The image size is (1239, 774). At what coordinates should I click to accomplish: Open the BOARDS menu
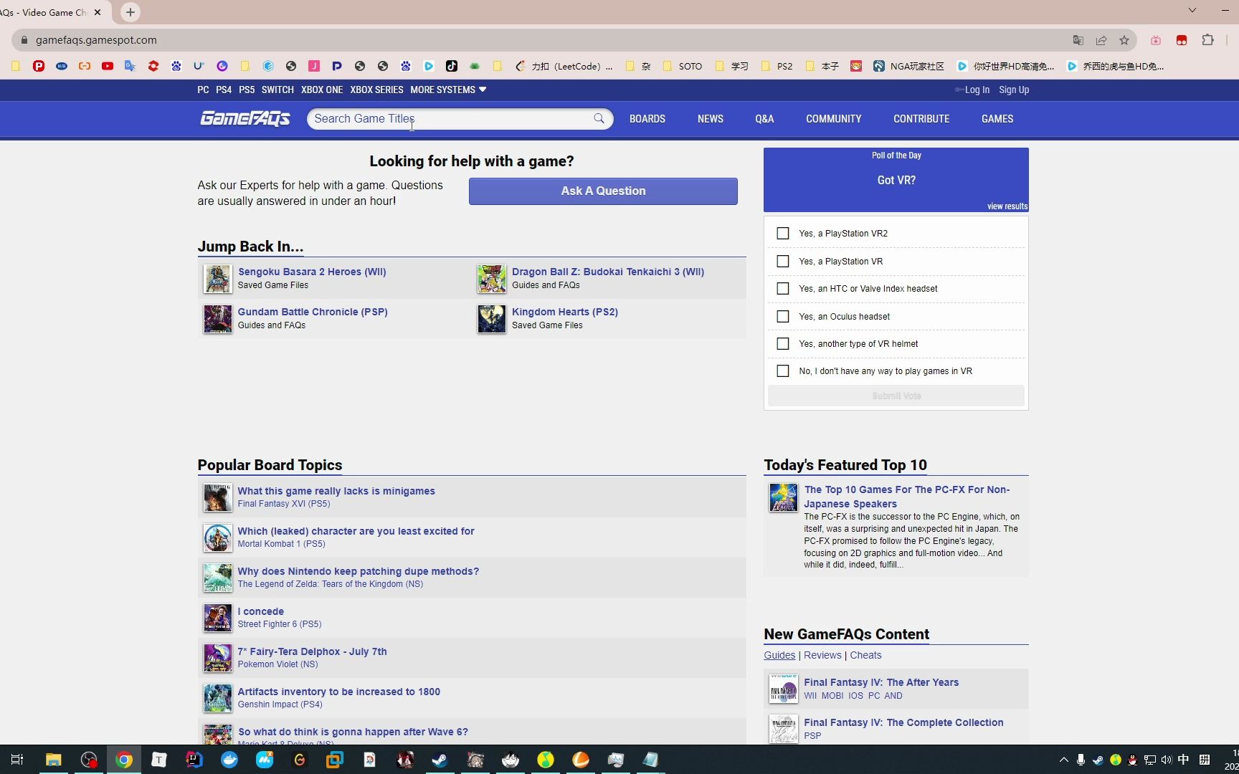647,119
